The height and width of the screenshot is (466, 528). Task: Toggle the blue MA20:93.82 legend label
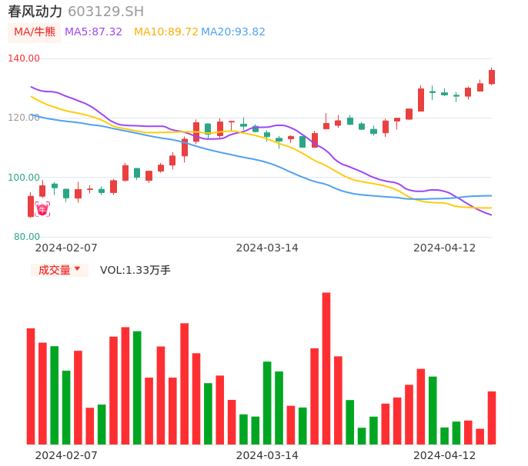233,32
